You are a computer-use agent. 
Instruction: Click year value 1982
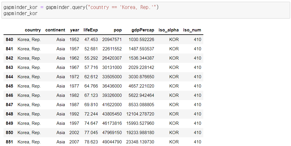tap(75, 95)
